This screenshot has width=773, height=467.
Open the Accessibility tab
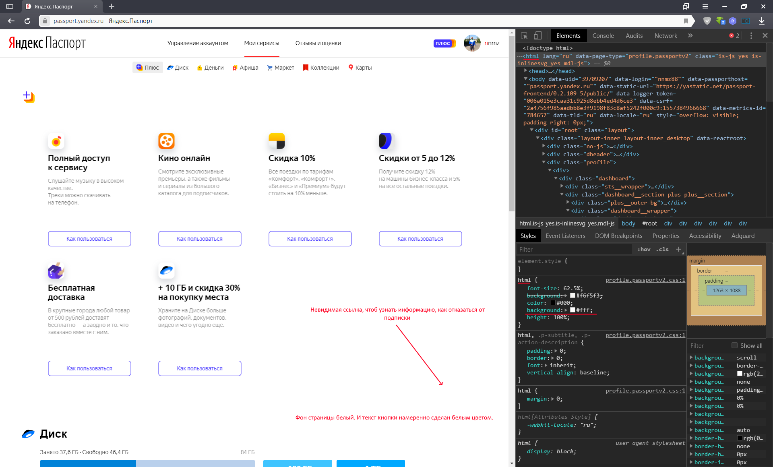[705, 236]
